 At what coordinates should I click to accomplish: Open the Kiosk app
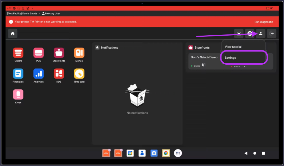pos(18,95)
